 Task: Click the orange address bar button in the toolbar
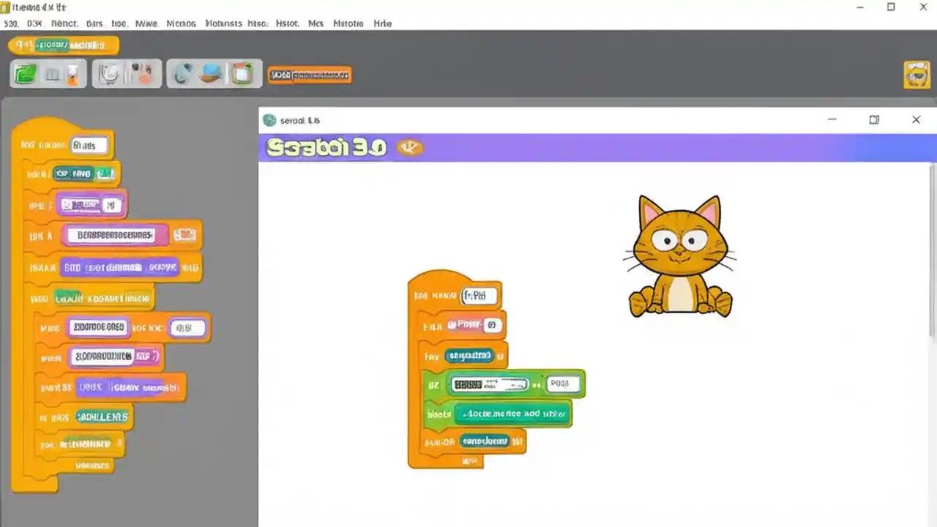(x=310, y=74)
